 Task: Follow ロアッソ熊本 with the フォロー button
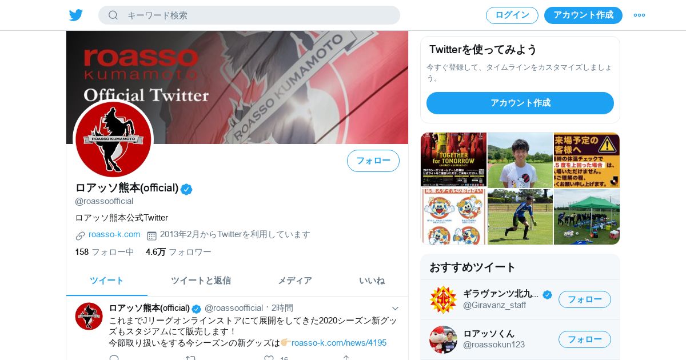[373, 161]
